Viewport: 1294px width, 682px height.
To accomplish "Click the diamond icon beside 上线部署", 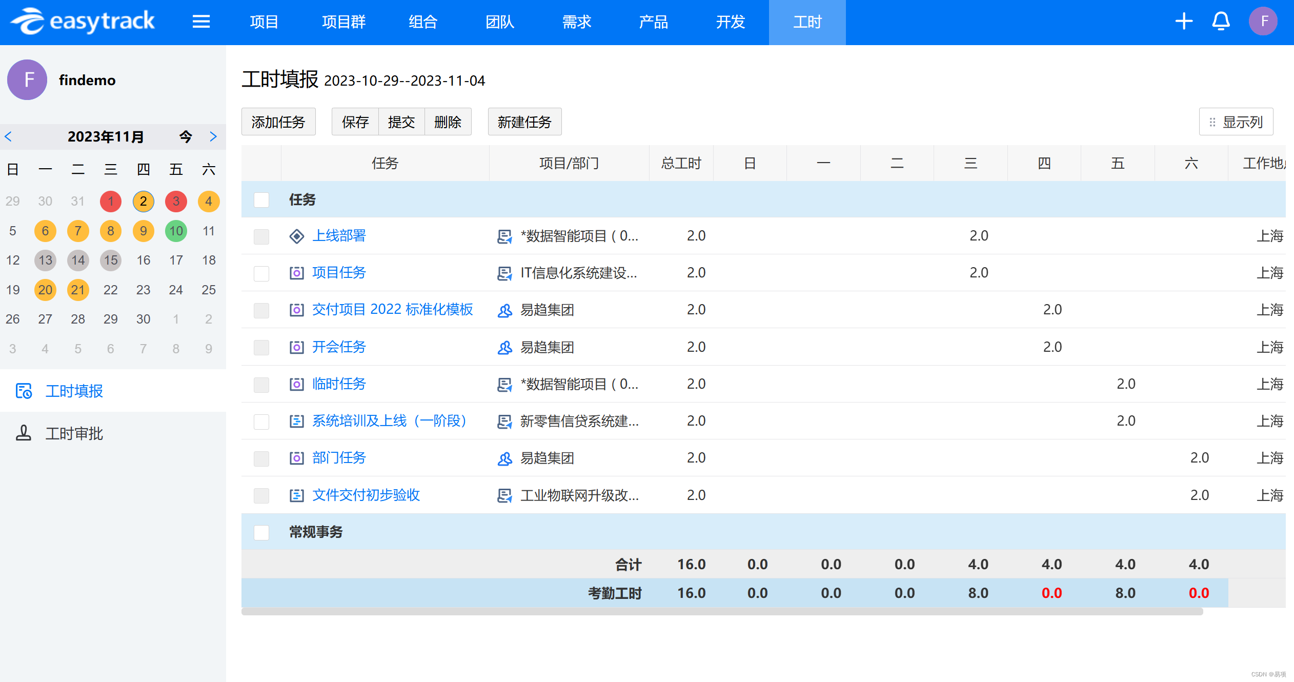I will tap(297, 236).
